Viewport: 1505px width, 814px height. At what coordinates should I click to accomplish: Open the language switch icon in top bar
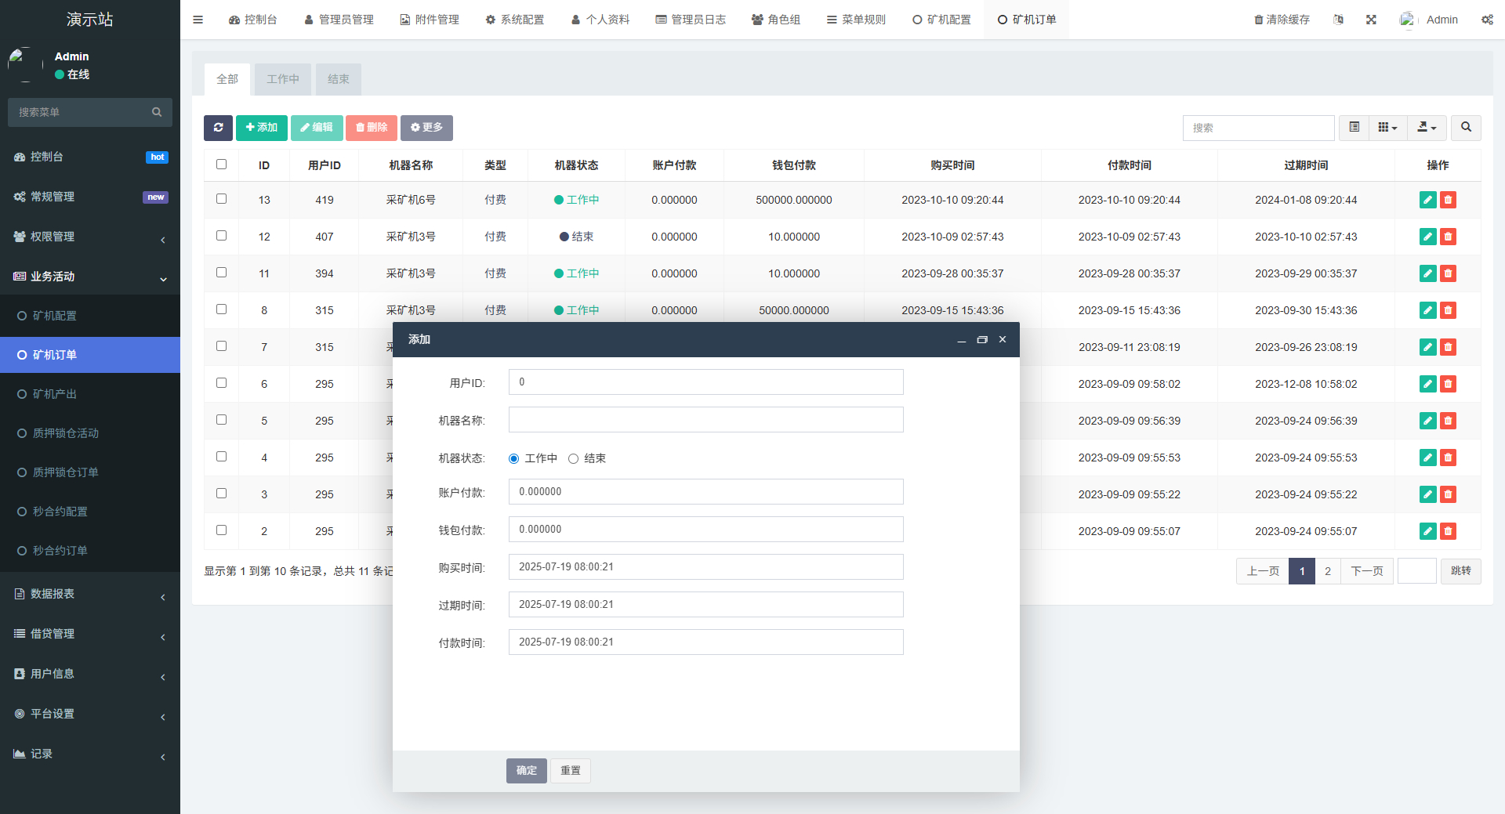1338,19
